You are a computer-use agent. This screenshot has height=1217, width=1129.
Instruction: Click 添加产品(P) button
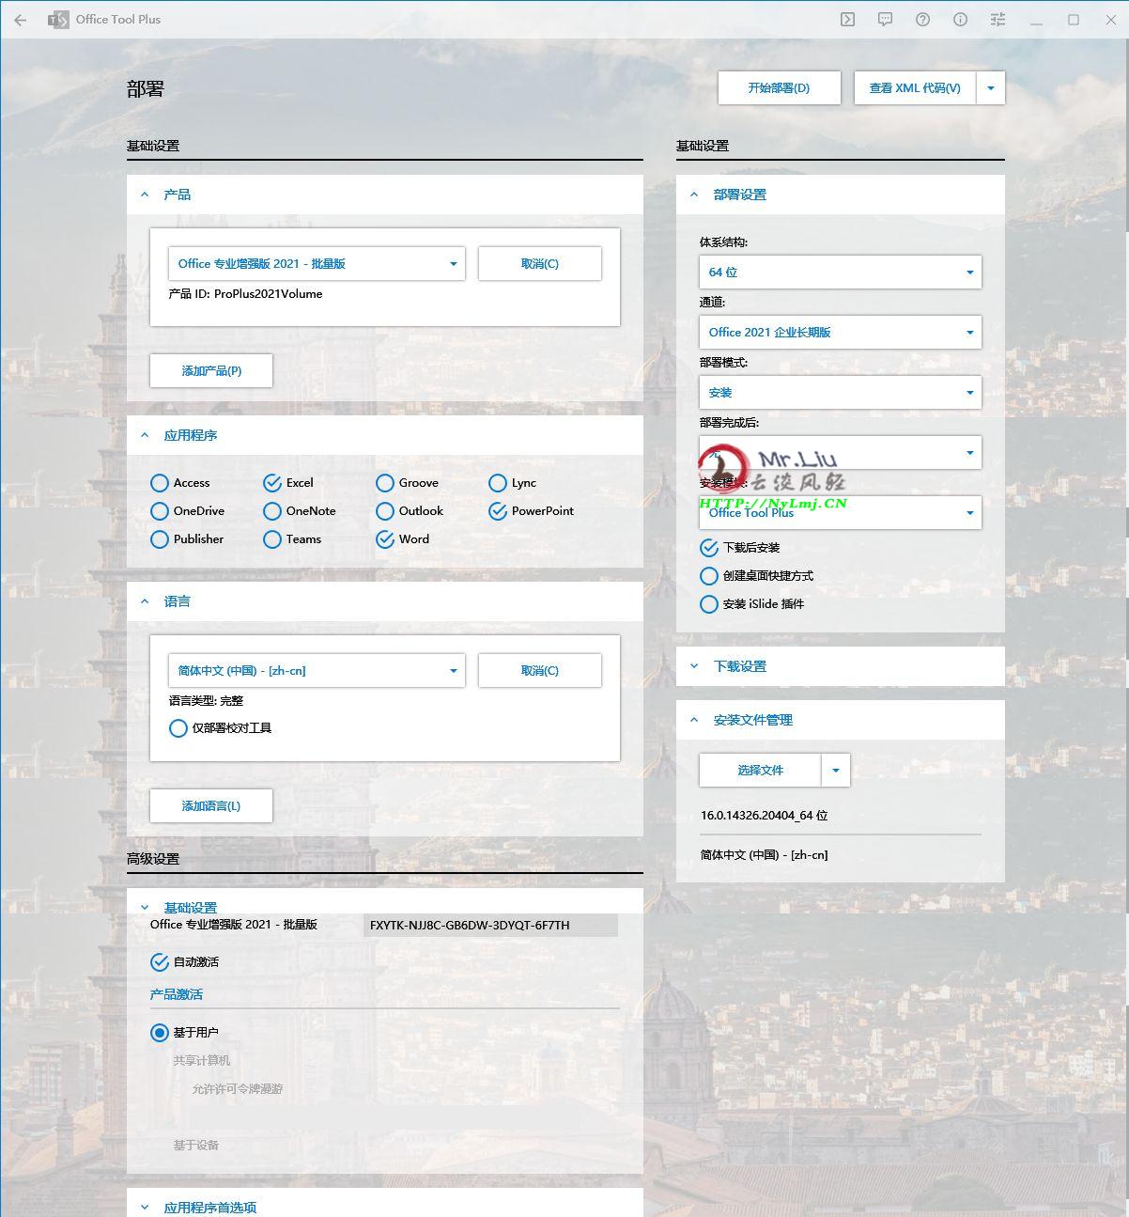point(211,371)
